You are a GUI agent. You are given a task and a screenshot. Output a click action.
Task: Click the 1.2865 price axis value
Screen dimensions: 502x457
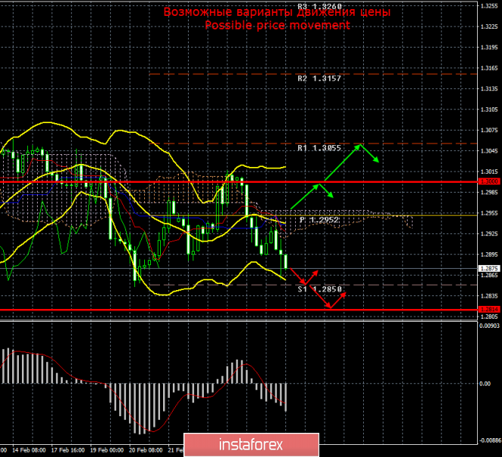[489, 275]
